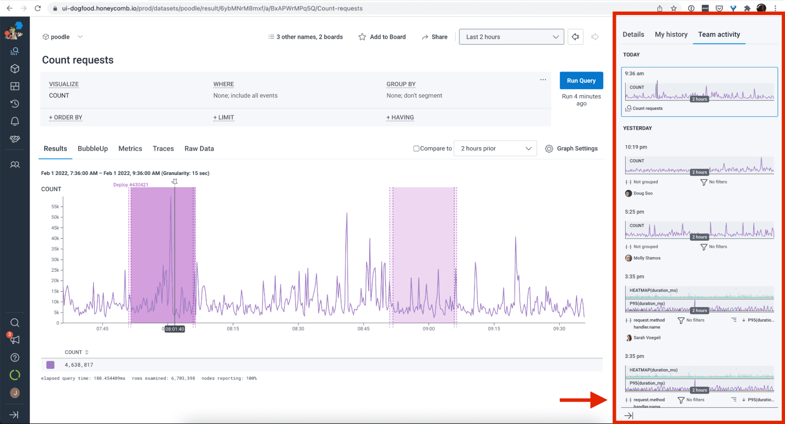Click Add to Board
Screen dimensions: 785x424
(382, 37)
